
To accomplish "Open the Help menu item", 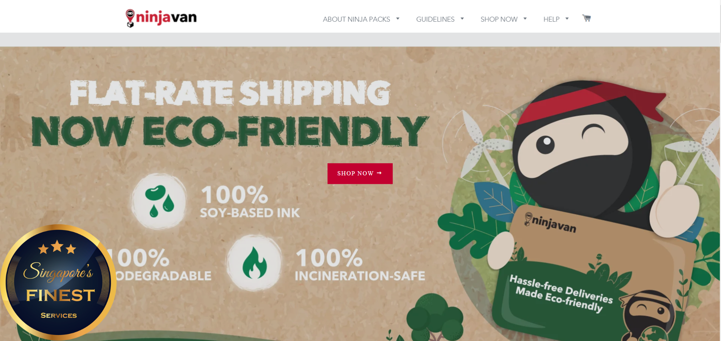I will coord(551,19).
